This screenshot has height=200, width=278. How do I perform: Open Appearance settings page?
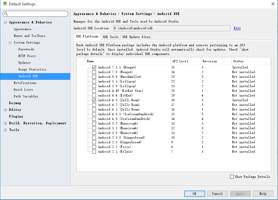point(22,29)
